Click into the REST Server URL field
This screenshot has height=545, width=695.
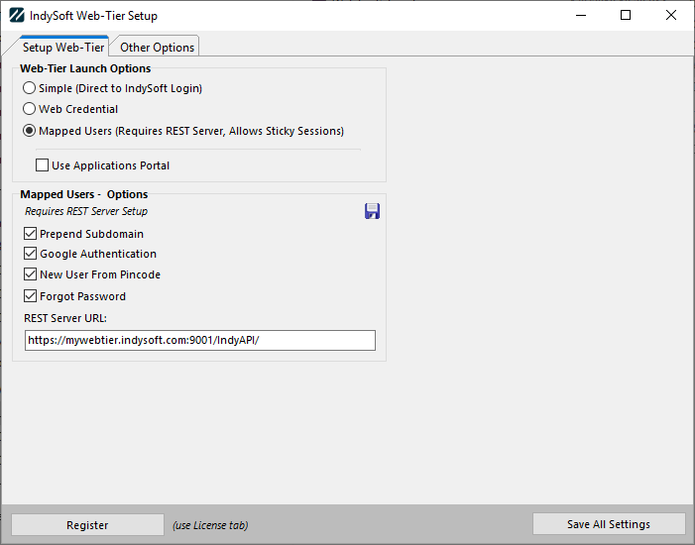(200, 341)
